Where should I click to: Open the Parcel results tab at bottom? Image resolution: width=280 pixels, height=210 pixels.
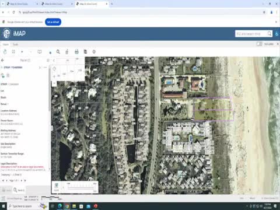(19, 190)
